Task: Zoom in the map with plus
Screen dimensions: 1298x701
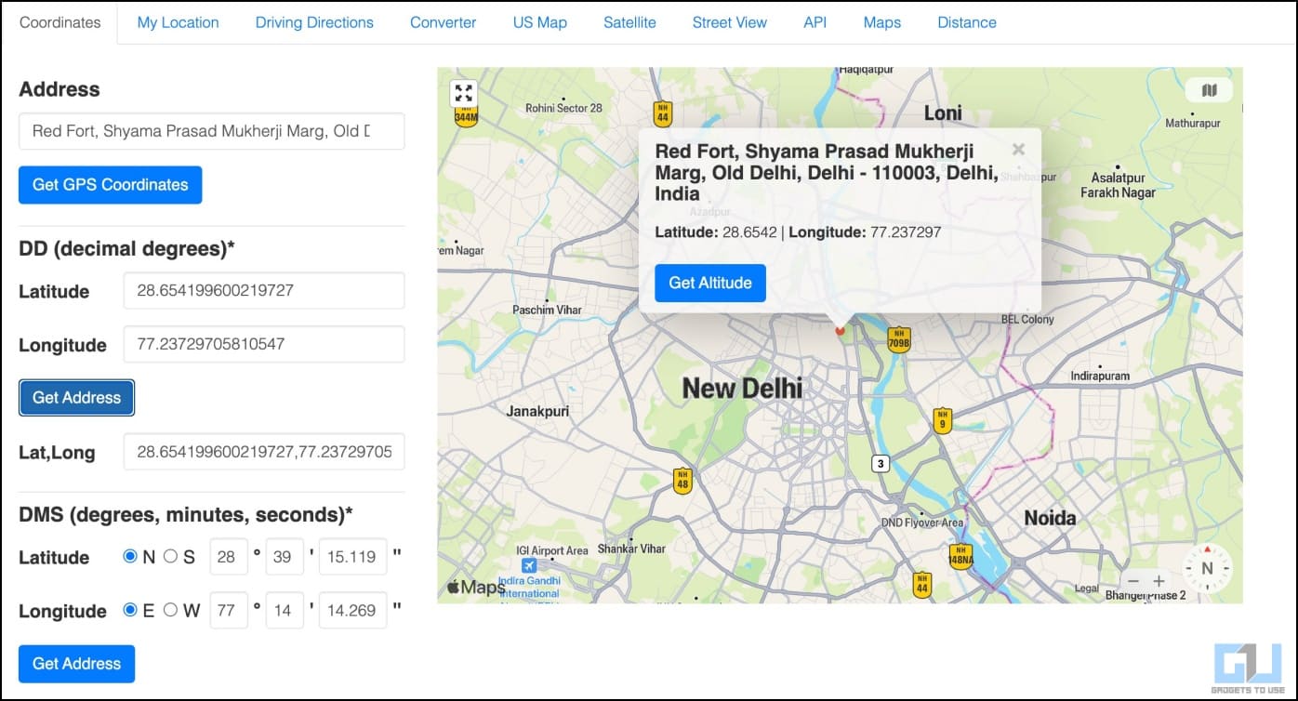Action: click(1159, 581)
